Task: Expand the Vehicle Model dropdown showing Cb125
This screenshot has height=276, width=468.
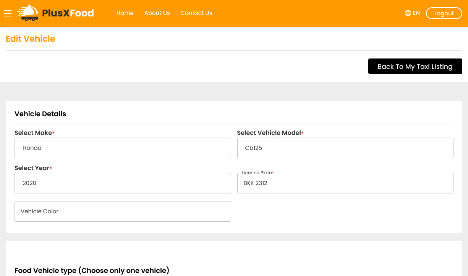Action: click(x=345, y=148)
